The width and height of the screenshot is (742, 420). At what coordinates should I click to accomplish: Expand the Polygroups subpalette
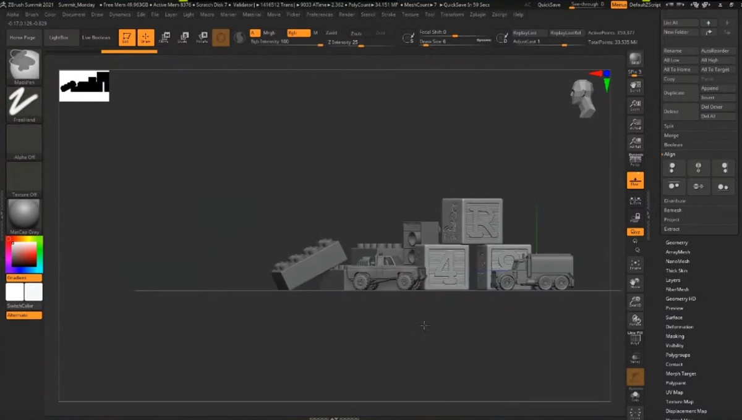pyautogui.click(x=678, y=355)
